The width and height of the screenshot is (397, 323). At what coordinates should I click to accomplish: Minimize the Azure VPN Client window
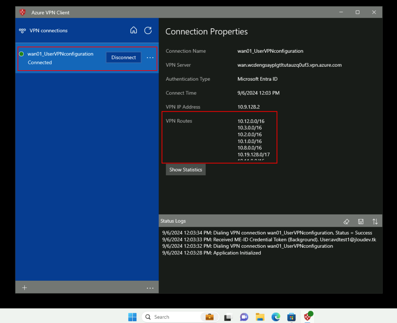pos(341,12)
